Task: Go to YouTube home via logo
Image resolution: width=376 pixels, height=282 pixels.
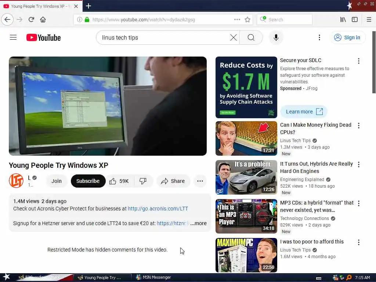Action: 43,38
